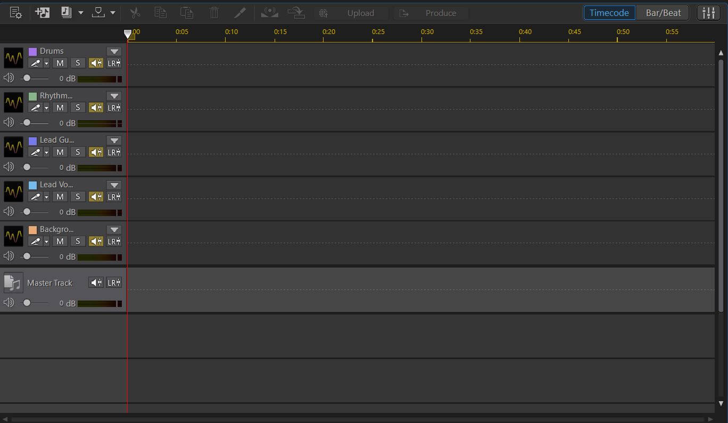Expand the Drums track header dropdown
Screen dimensions: 728x423
(114, 52)
